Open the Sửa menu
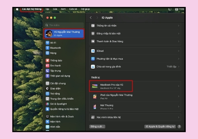Image resolution: width=198 pixels, height=139 pixels. [55, 9]
